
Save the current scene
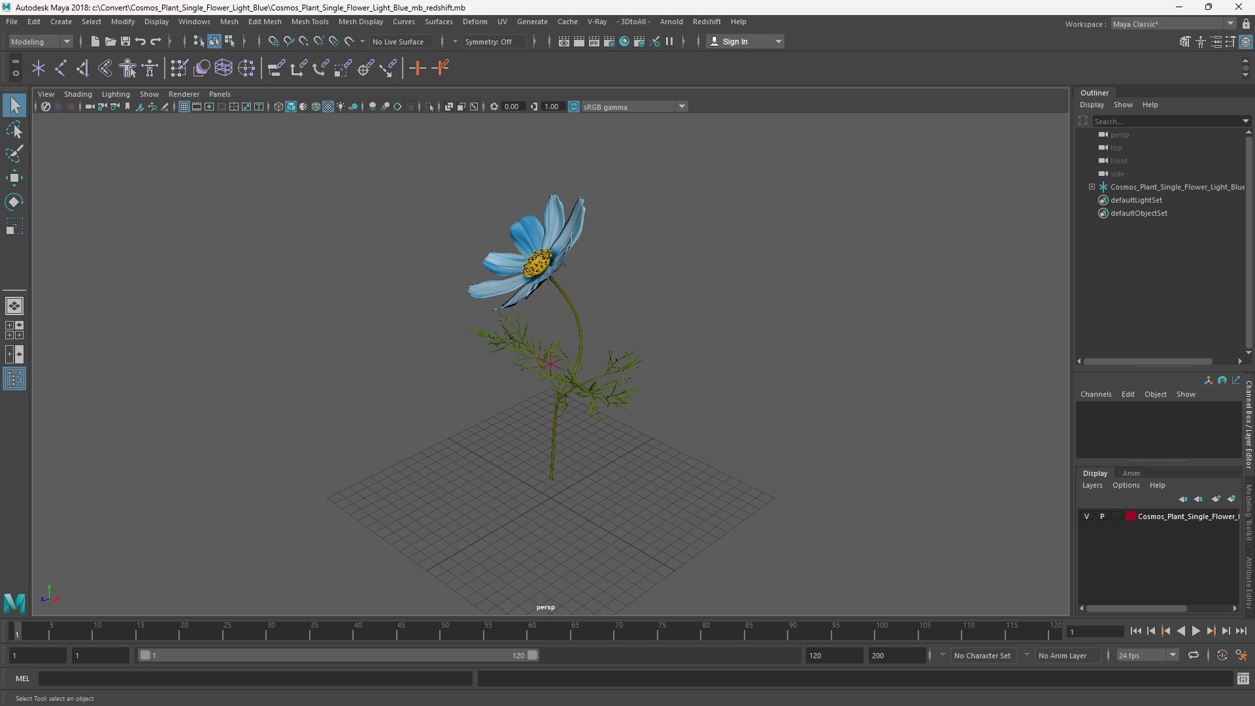125,41
